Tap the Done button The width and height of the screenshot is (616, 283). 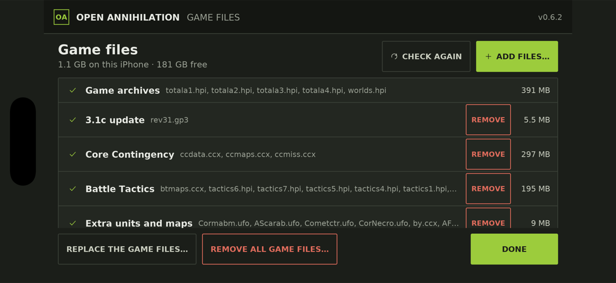514,249
